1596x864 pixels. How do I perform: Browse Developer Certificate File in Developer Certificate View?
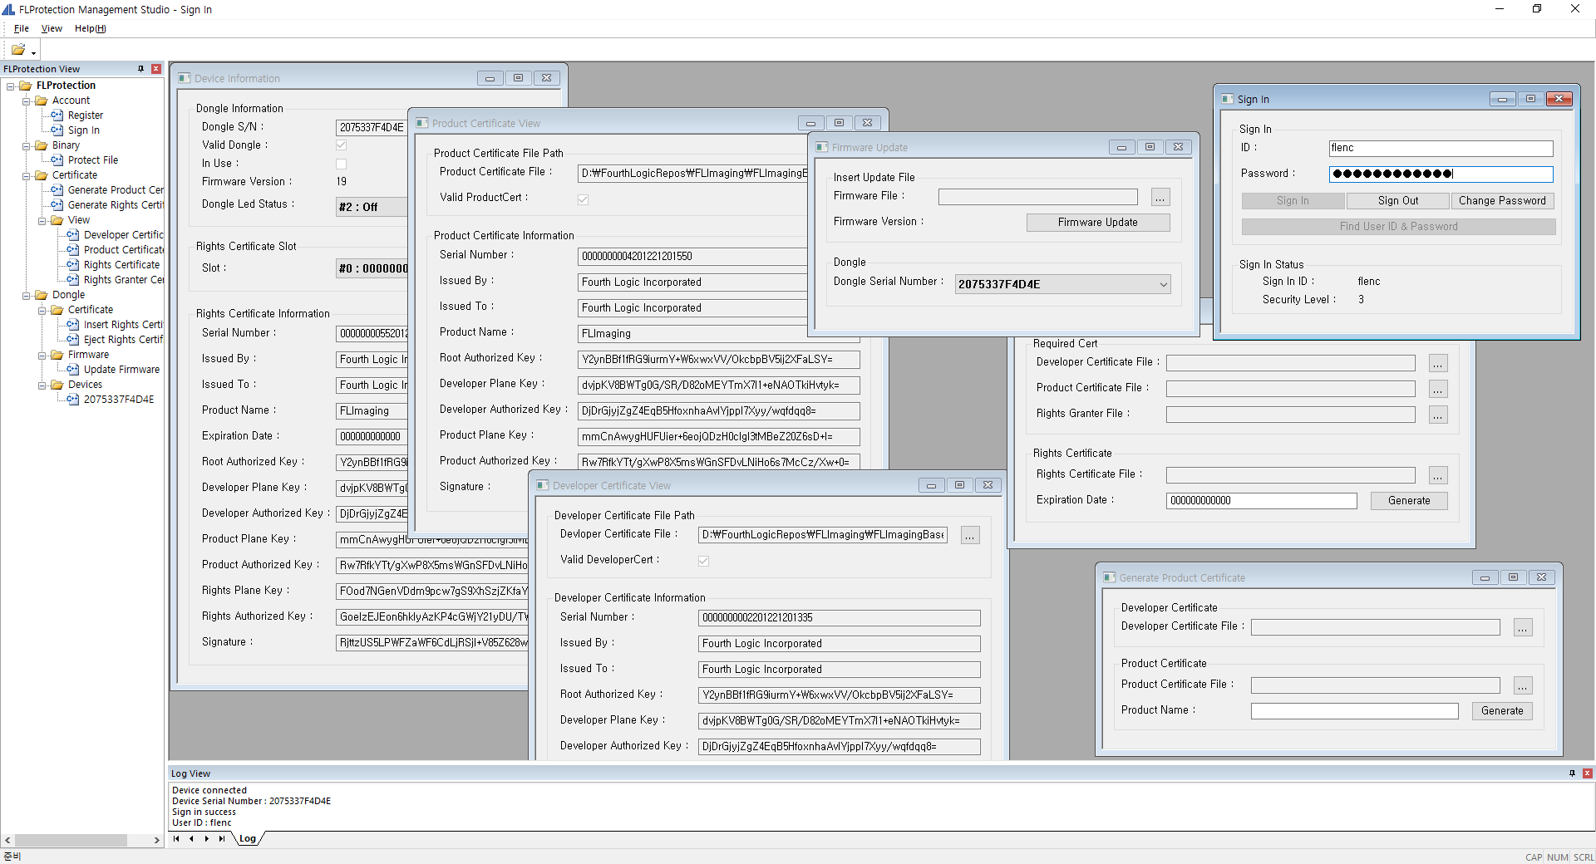[970, 535]
